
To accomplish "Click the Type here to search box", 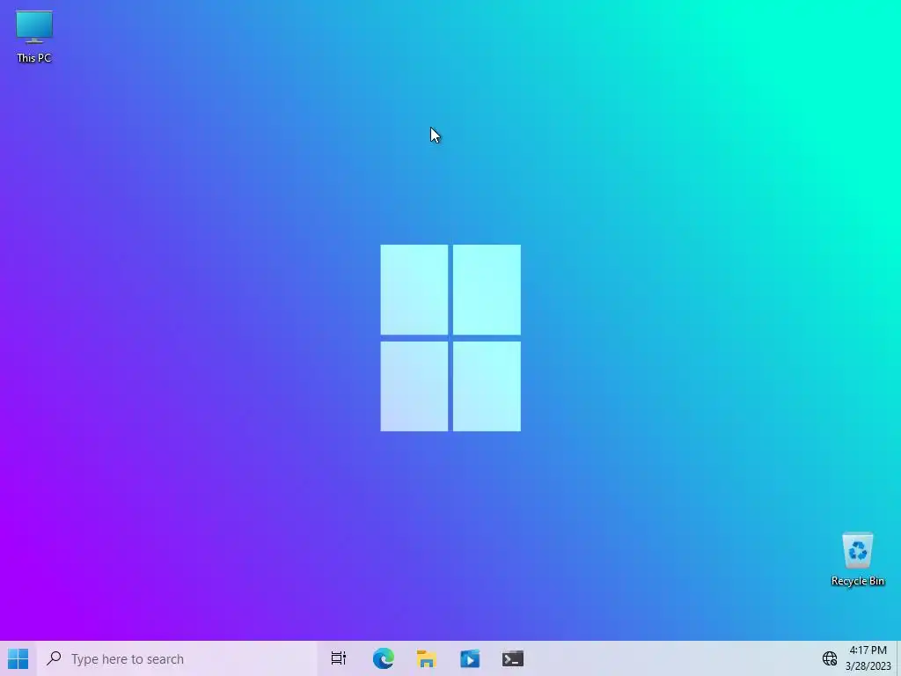I will (177, 658).
